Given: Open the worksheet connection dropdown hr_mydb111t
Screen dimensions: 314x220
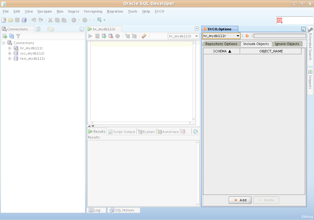Looking at the screenshot, I should pos(183,36).
